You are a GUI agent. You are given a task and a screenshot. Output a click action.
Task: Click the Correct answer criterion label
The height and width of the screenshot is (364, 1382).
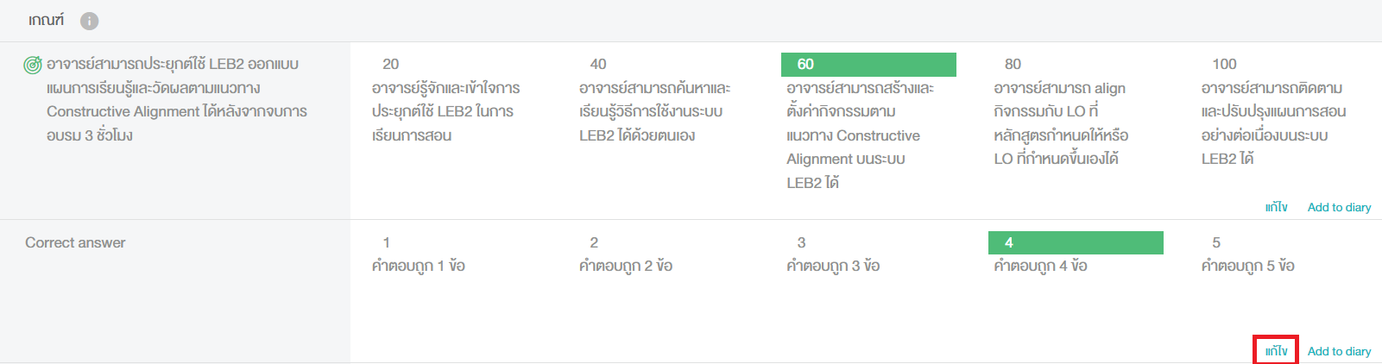pyautogui.click(x=75, y=243)
